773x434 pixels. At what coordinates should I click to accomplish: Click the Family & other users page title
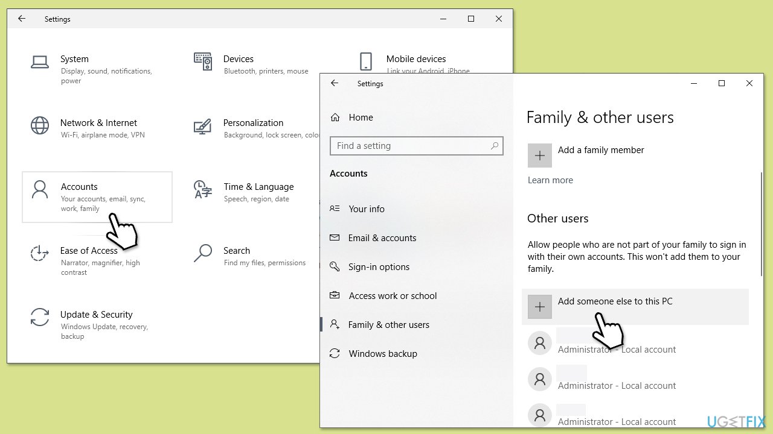pos(600,117)
